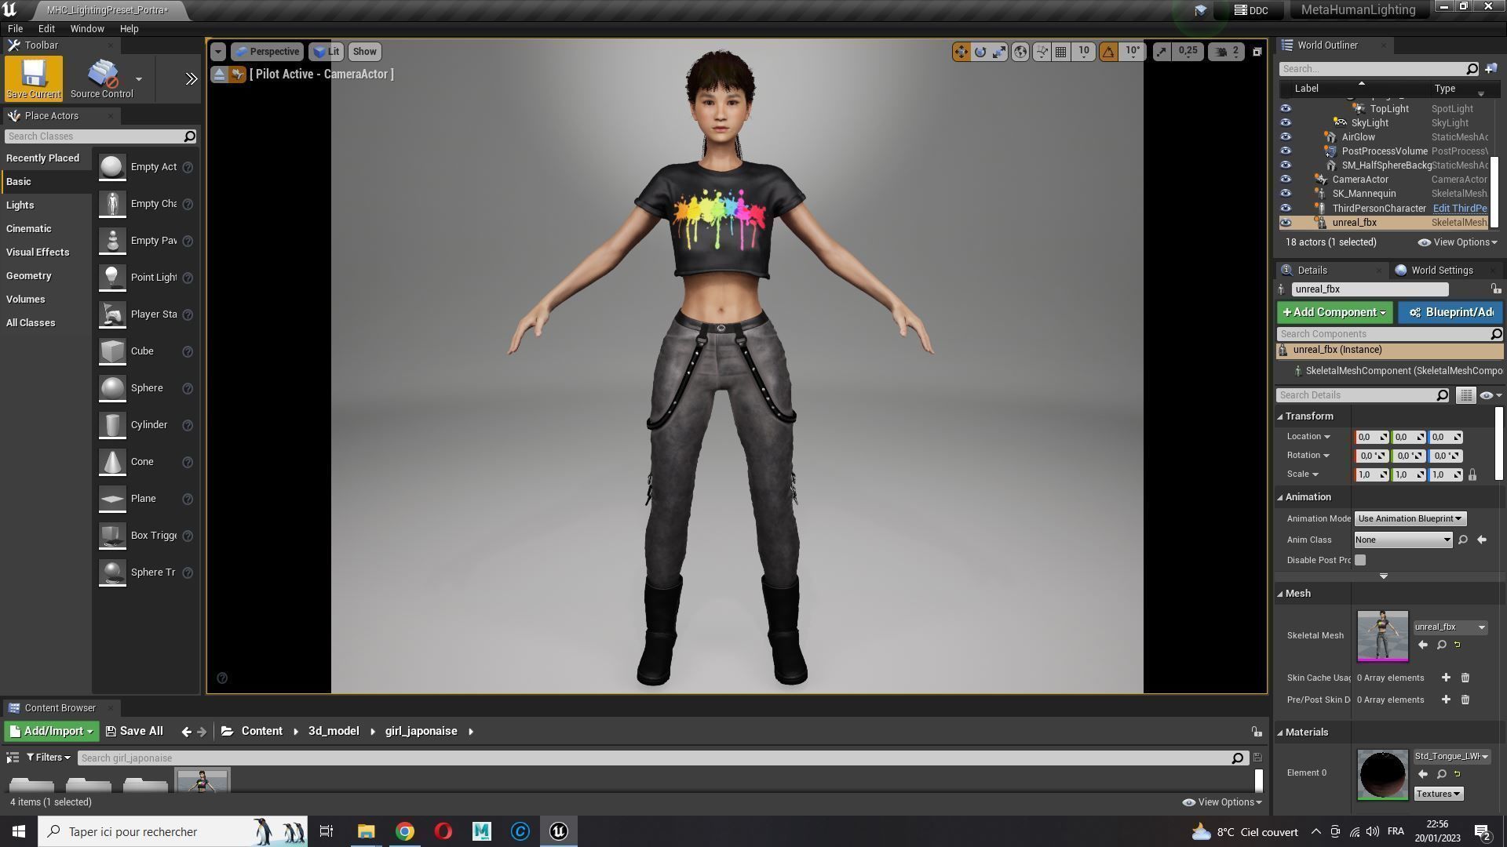Image resolution: width=1507 pixels, height=847 pixels.
Task: Click Save All in Content Browser
Action: (134, 731)
